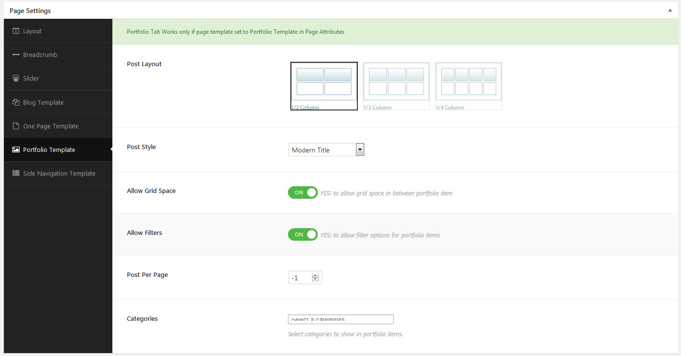681x356 pixels.
Task: Go to the Blog Template tab
Action: click(58, 102)
